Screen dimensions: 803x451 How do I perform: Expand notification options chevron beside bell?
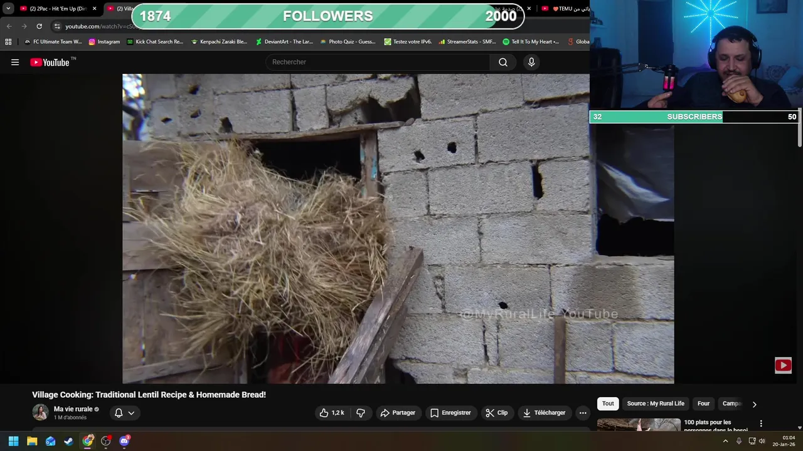click(131, 413)
